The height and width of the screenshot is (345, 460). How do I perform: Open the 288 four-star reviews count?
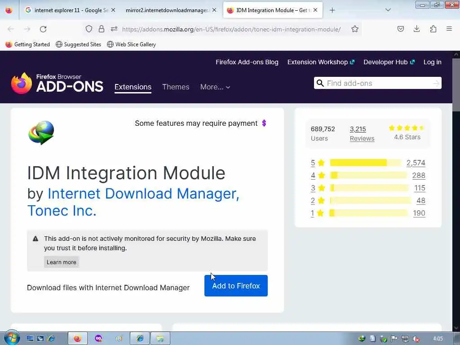[x=419, y=176]
